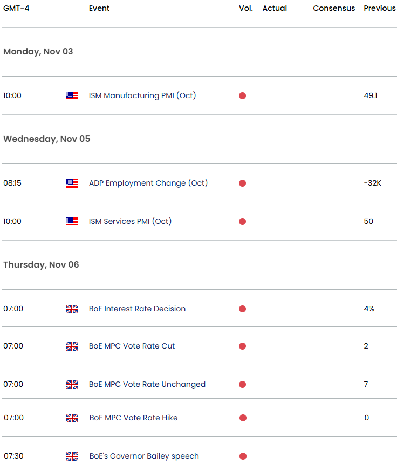397x471 pixels.
Task: Click UK flag beside Vote Rate Unchanged
Action: click(x=72, y=385)
